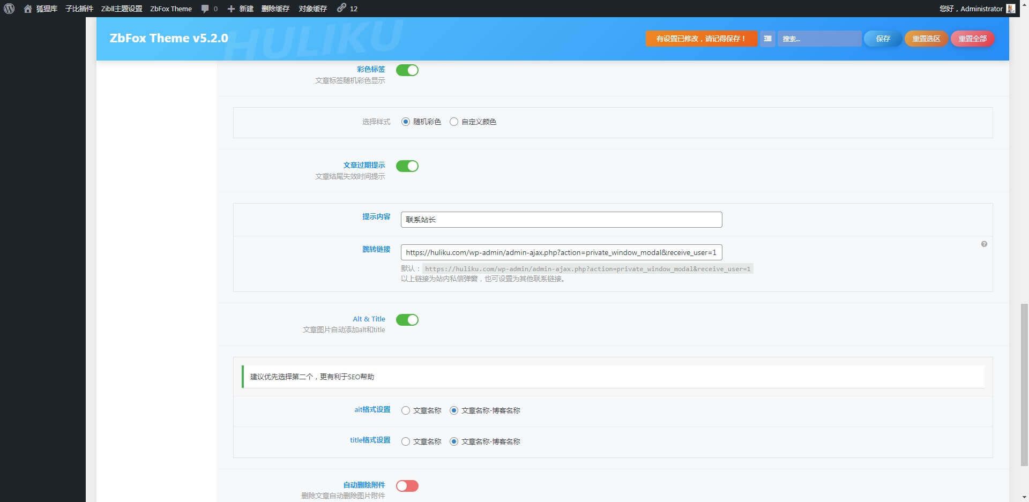Select the 自定义颜色 radio option
1029x502 pixels.
454,122
